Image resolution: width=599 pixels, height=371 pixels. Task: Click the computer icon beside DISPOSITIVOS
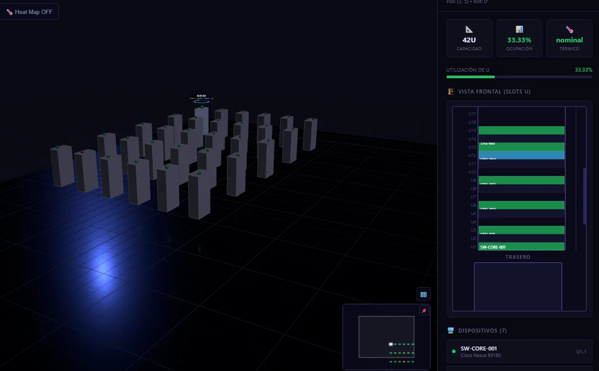pyautogui.click(x=451, y=331)
